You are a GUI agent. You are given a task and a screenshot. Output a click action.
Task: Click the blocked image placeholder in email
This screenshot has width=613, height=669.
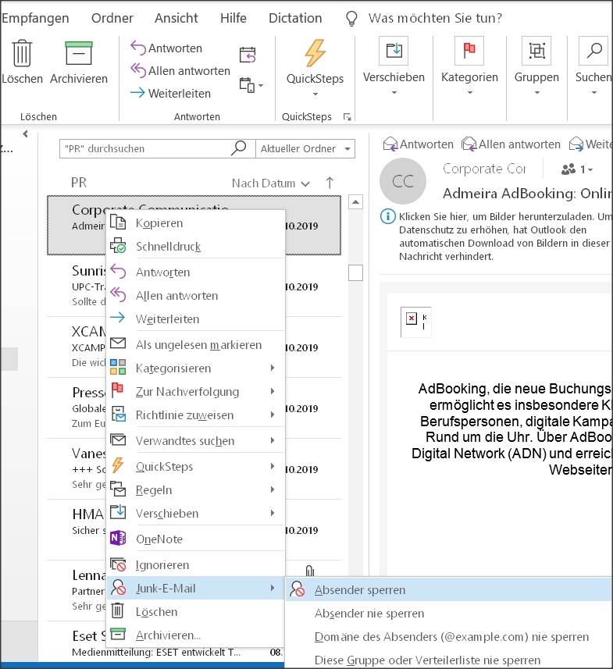415,322
